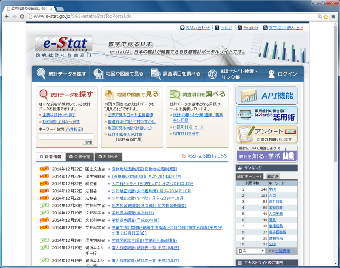Viewport: 340px width, 268px height.
Task: Click the document search icon for 調査項目を調べる
Action: click(x=156, y=74)
